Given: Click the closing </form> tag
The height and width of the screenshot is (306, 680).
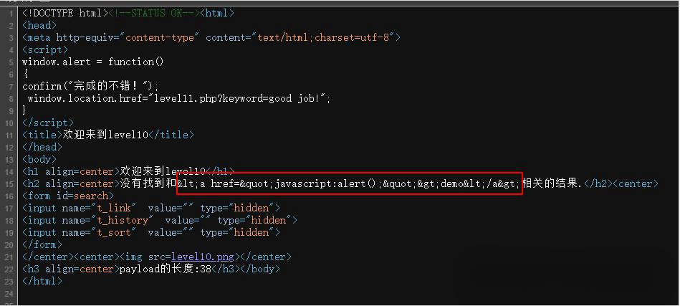Looking at the screenshot, I should [42, 245].
